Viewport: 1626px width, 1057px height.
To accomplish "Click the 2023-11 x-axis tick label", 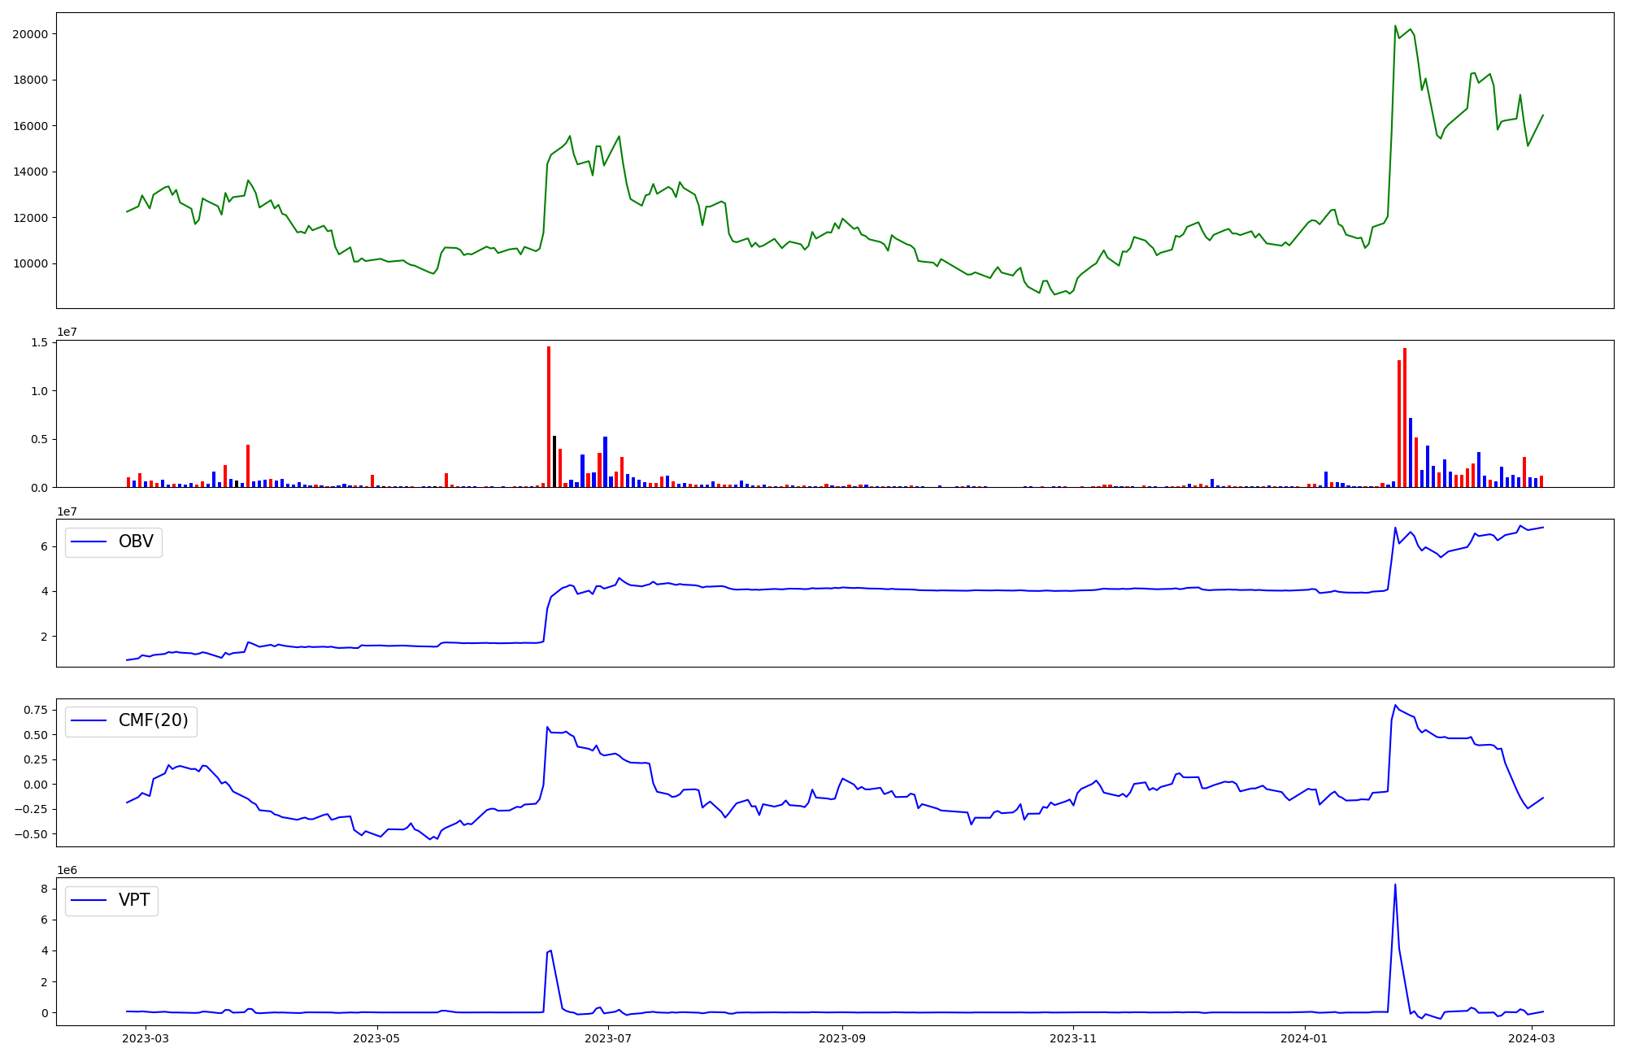I will click(x=1073, y=1038).
